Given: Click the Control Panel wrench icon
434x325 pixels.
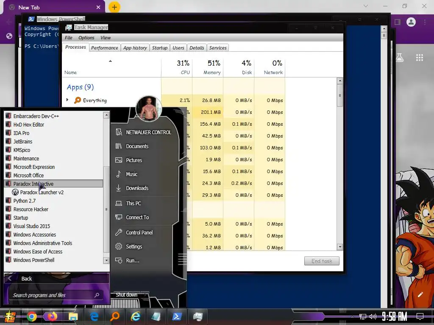Looking at the screenshot, I should tap(119, 232).
